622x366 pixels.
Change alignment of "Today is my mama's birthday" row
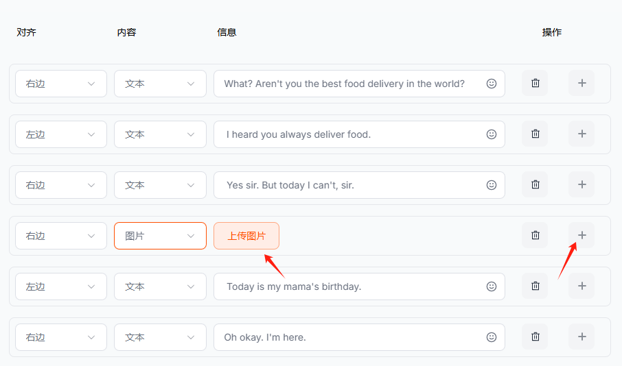[60, 286]
